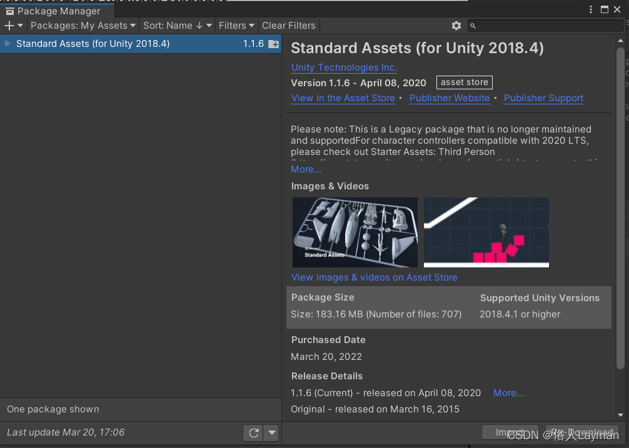Click the import-available icon next to 1.1.6

coord(274,44)
